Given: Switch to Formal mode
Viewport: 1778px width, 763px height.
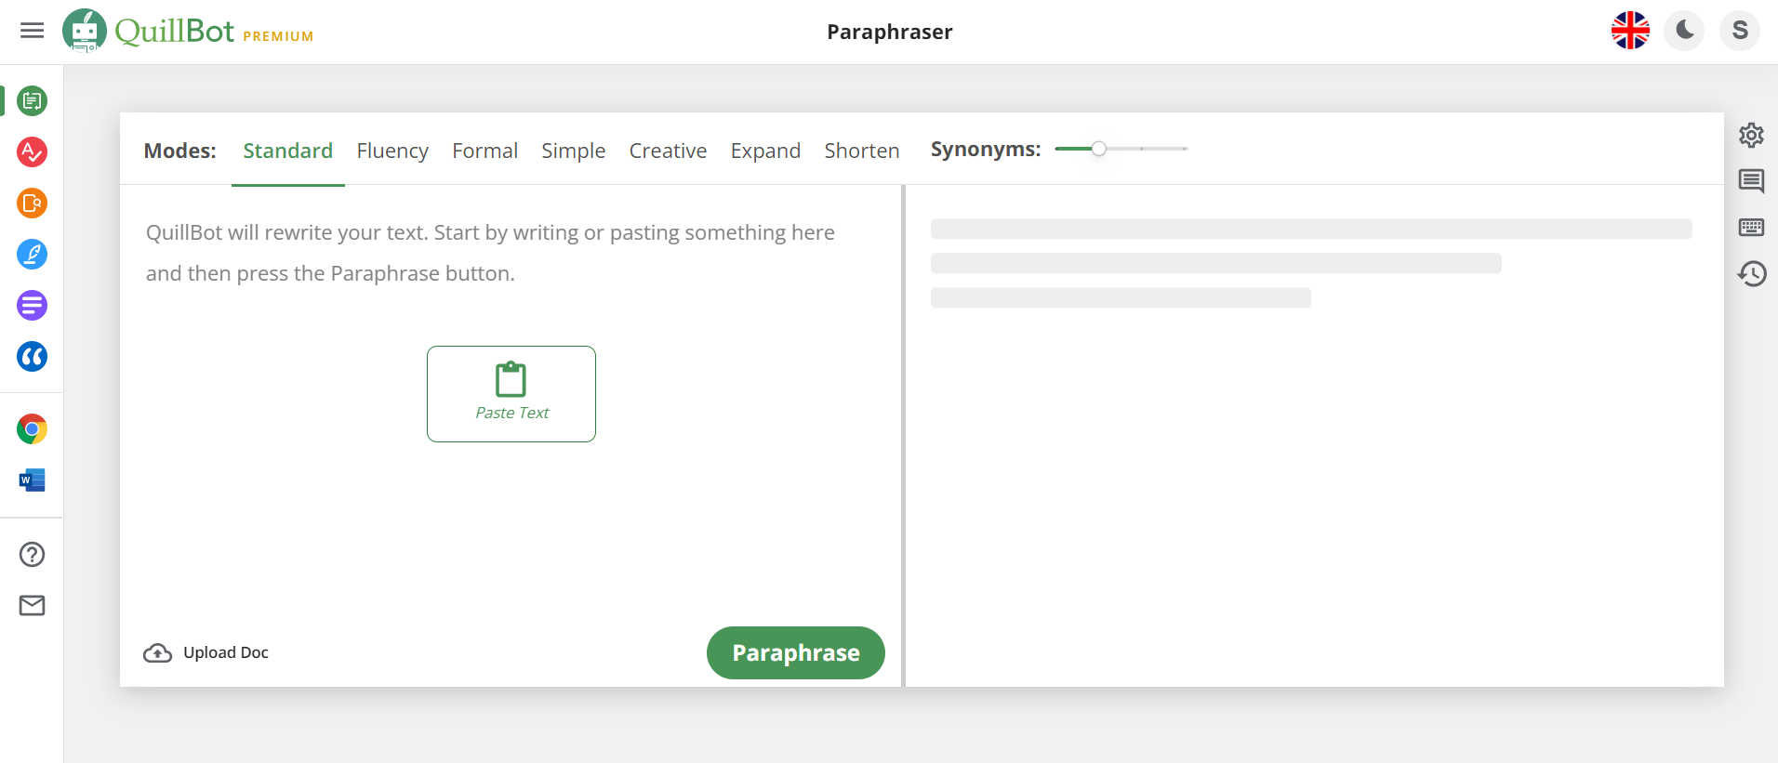Looking at the screenshot, I should [x=484, y=151].
